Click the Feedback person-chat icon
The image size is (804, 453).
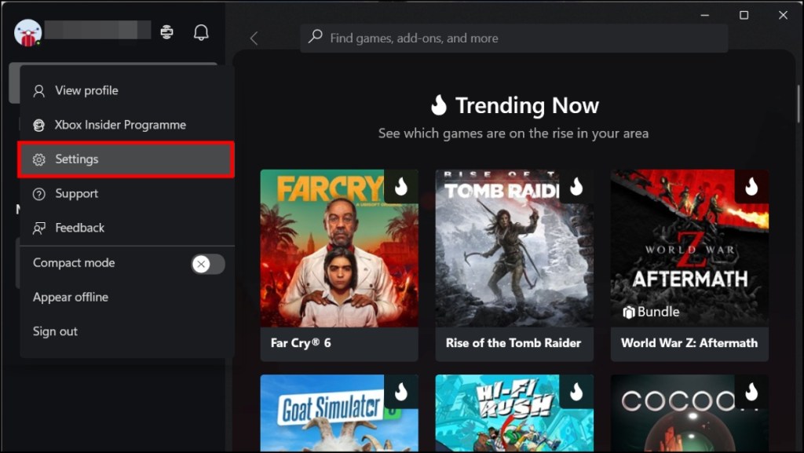point(39,228)
